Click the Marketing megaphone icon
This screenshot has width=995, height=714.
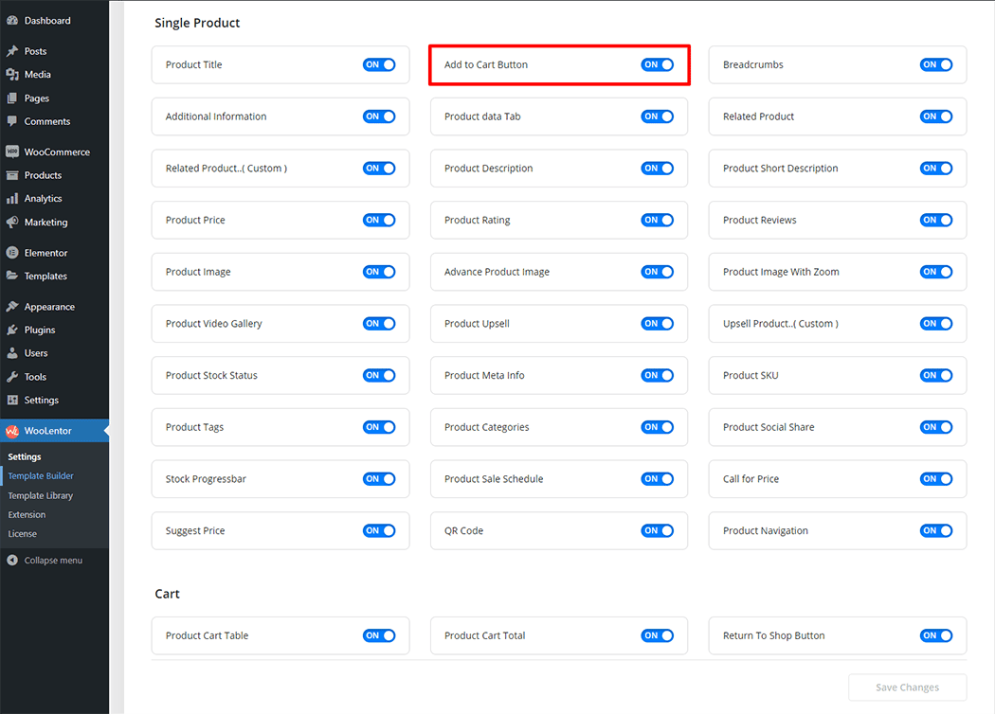pyautogui.click(x=11, y=223)
